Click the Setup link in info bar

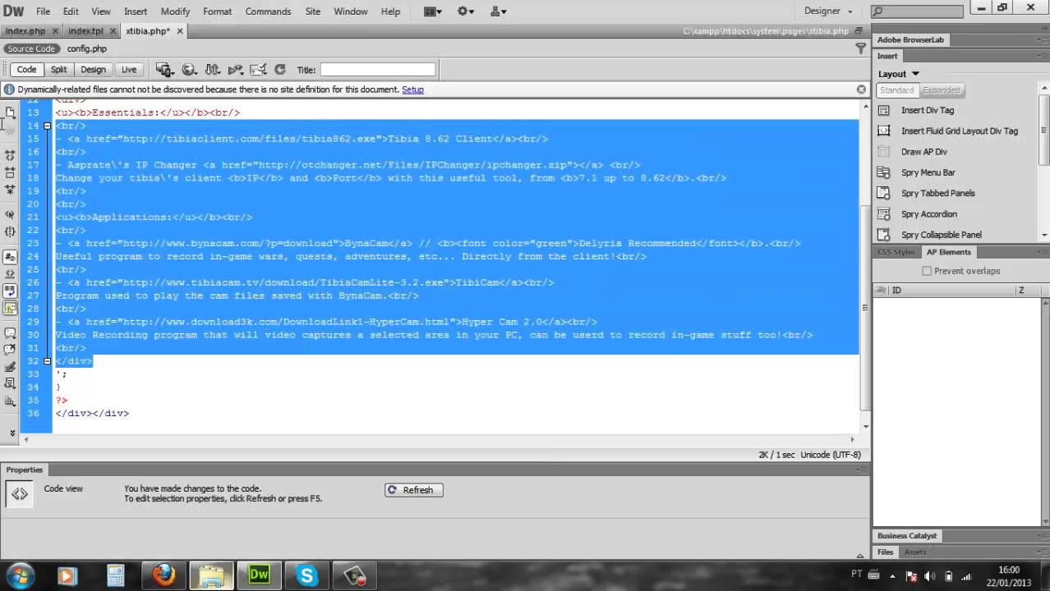click(x=412, y=89)
